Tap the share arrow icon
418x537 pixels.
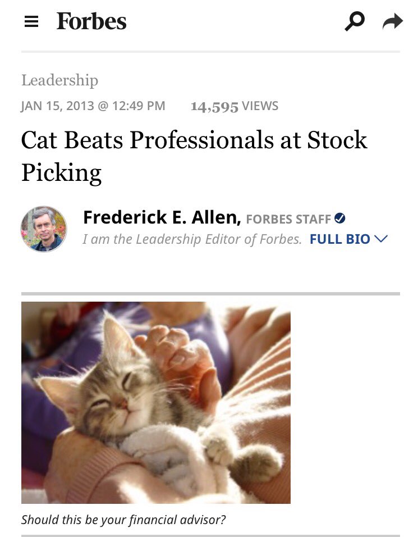(392, 21)
